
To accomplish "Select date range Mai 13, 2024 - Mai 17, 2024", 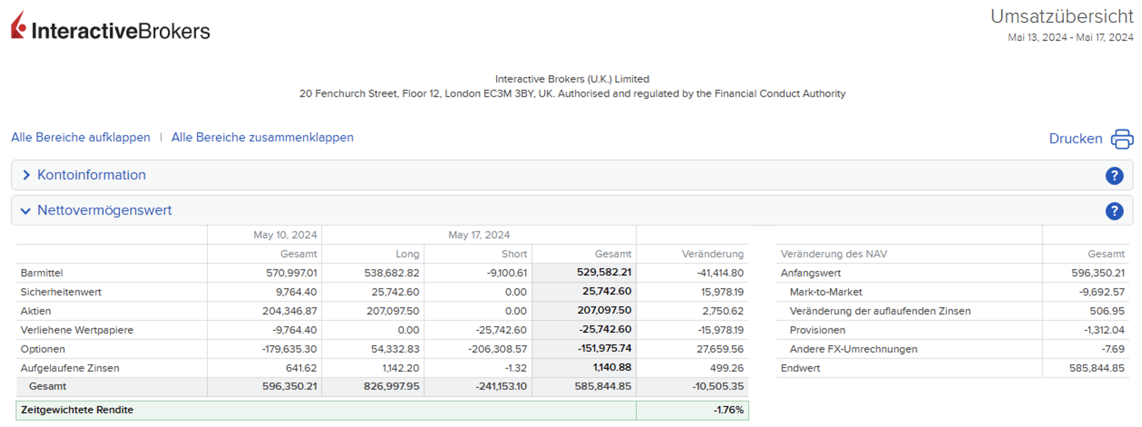I will pyautogui.click(x=1070, y=38).
